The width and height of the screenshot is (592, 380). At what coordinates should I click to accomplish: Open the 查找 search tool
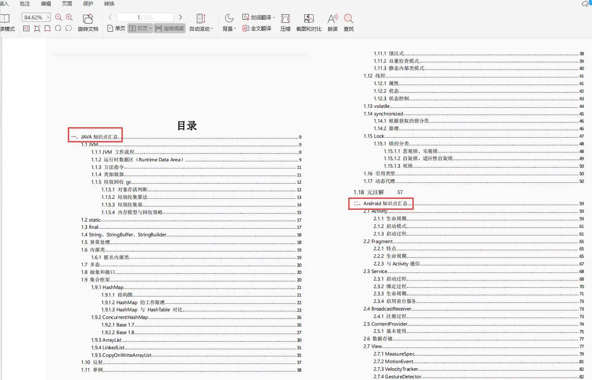pos(348,22)
